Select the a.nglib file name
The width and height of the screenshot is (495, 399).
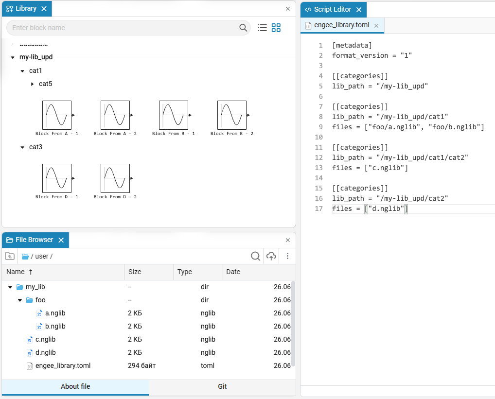pyautogui.click(x=55, y=313)
